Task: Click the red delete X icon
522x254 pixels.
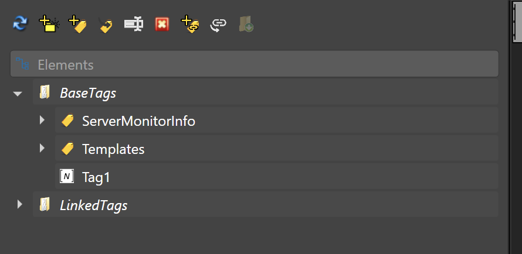Action: 162,24
